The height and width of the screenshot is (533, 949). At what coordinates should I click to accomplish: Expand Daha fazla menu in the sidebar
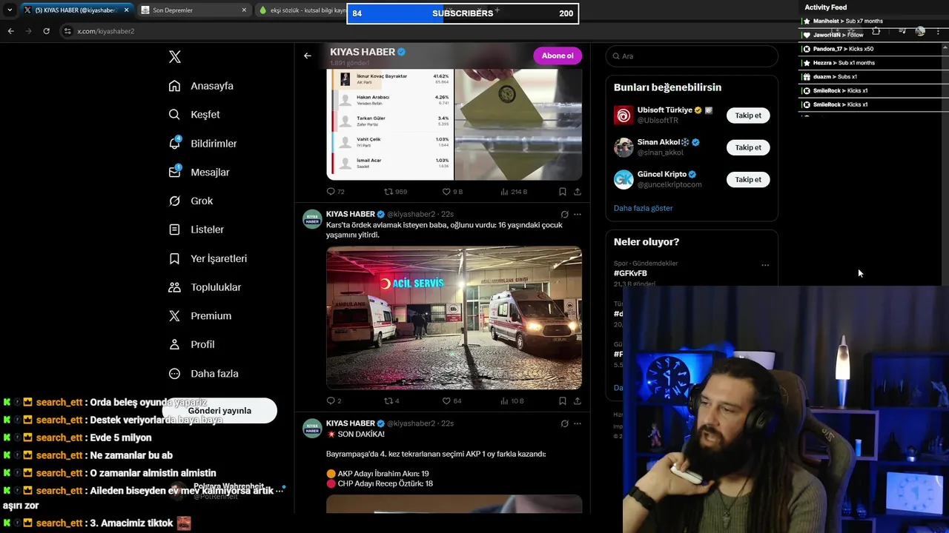tap(203, 374)
